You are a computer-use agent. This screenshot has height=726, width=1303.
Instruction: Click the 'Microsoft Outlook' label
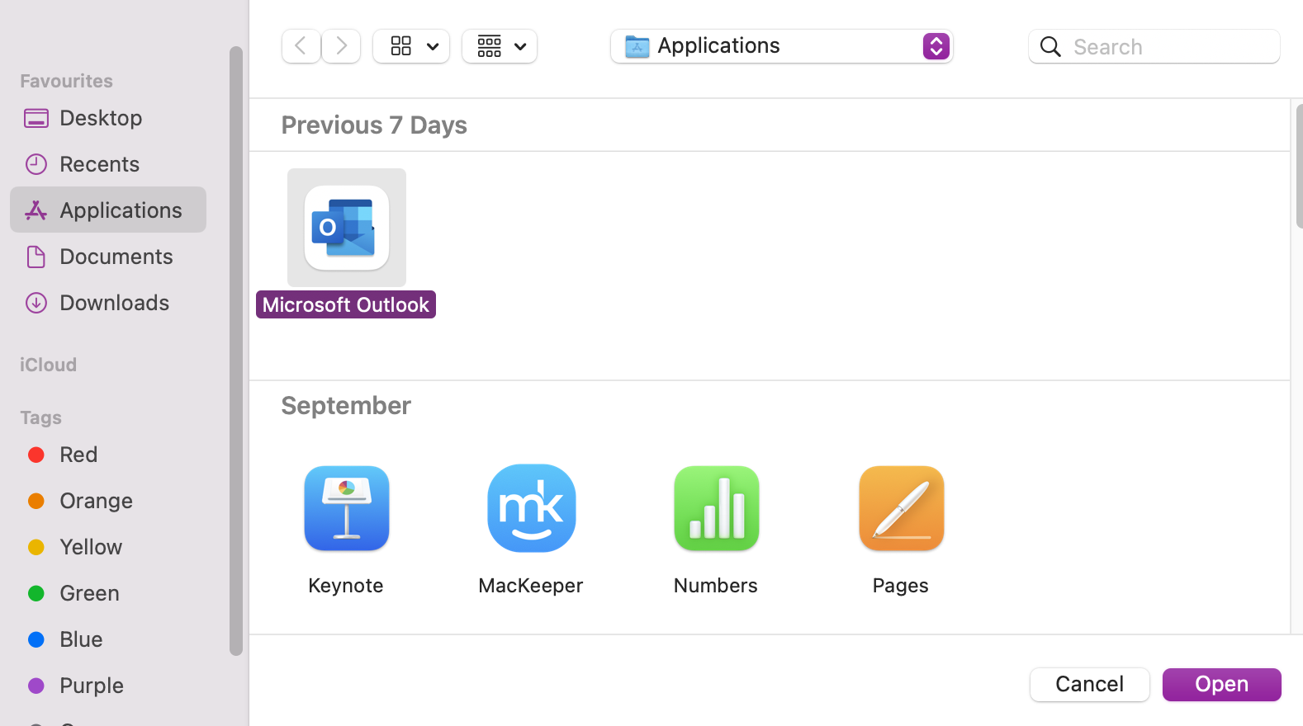[346, 304]
